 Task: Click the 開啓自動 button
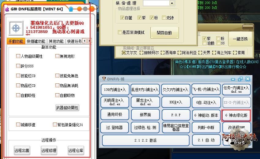[x=164, y=33]
